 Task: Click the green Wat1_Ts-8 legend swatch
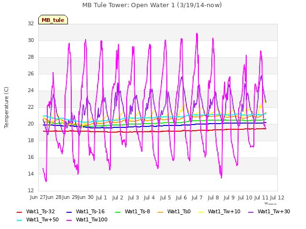pos(118,212)
